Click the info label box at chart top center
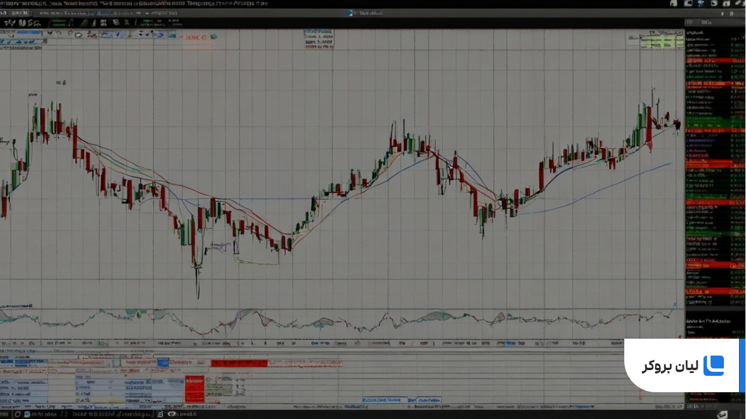746x419 pixels. [x=319, y=39]
